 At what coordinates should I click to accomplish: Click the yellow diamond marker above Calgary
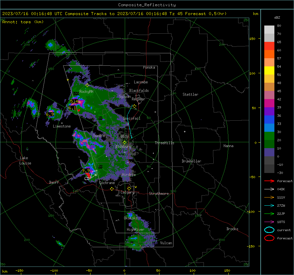coord(129,188)
